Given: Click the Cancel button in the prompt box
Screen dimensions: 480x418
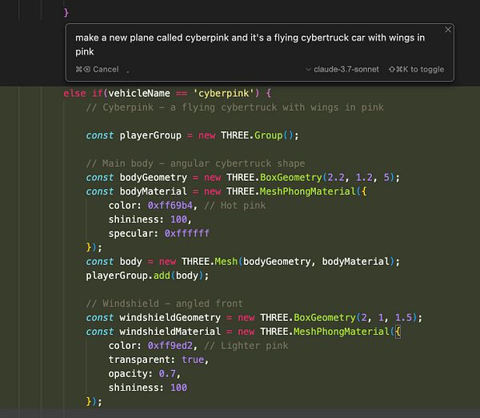Looking at the screenshot, I should [97, 69].
